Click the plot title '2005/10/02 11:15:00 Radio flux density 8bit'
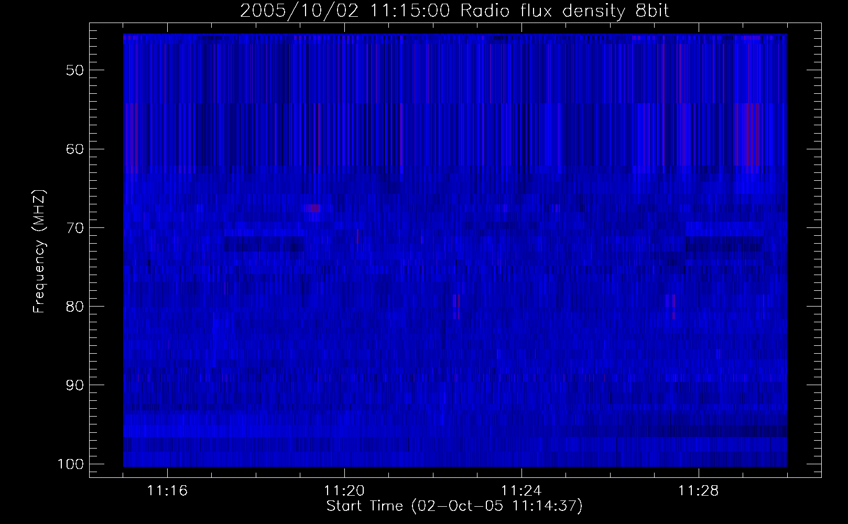This screenshot has height=524, width=848. point(454,11)
